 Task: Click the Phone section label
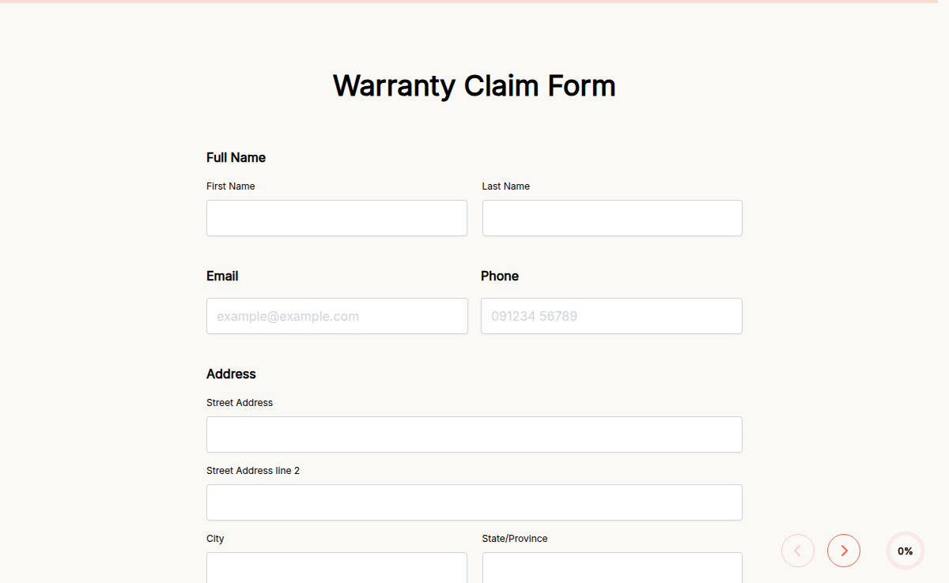500,276
